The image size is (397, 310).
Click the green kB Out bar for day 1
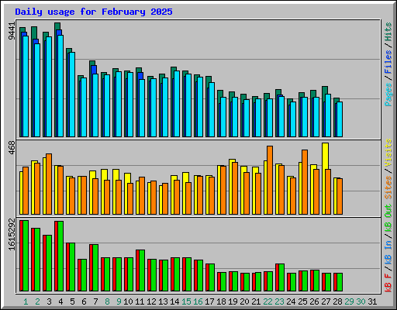pyautogui.click(x=26, y=256)
